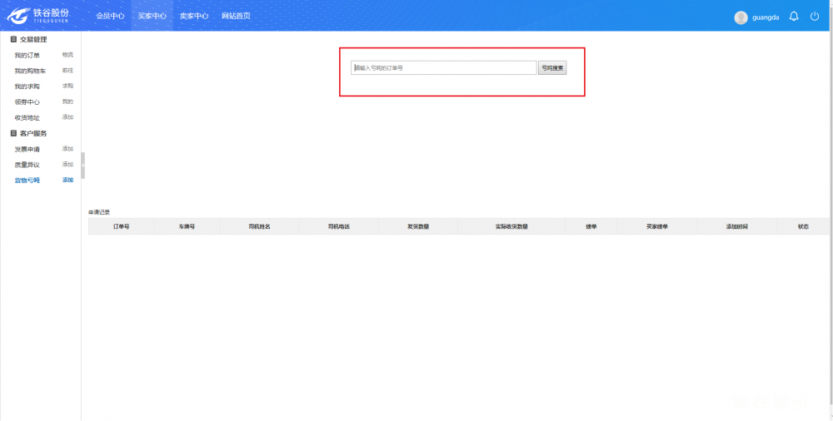833x421 pixels.
Task: Open 我的订单 in the sidebar
Action: coord(27,55)
